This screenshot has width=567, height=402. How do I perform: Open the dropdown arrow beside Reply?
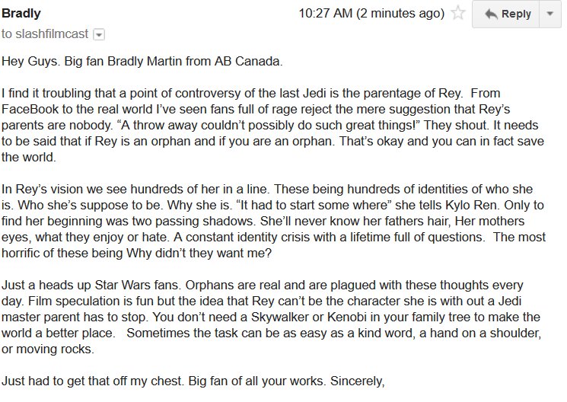[550, 14]
